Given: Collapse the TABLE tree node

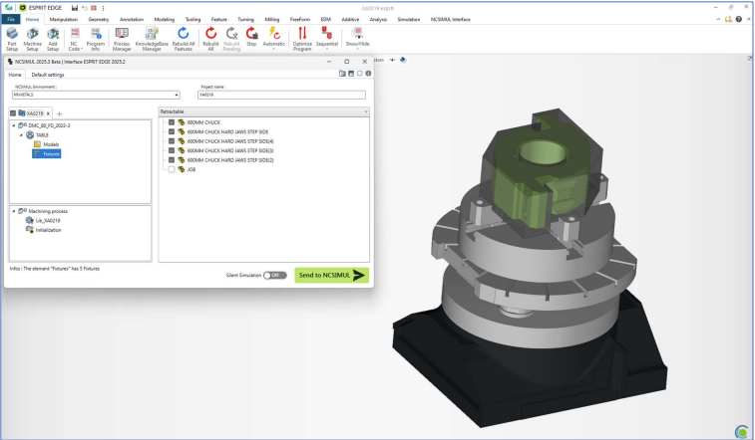Looking at the screenshot, I should tap(21, 135).
